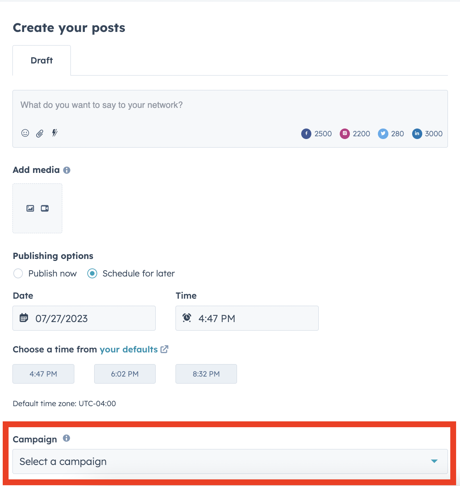Click the post text input field
The image size is (460, 486).
coord(156,105)
